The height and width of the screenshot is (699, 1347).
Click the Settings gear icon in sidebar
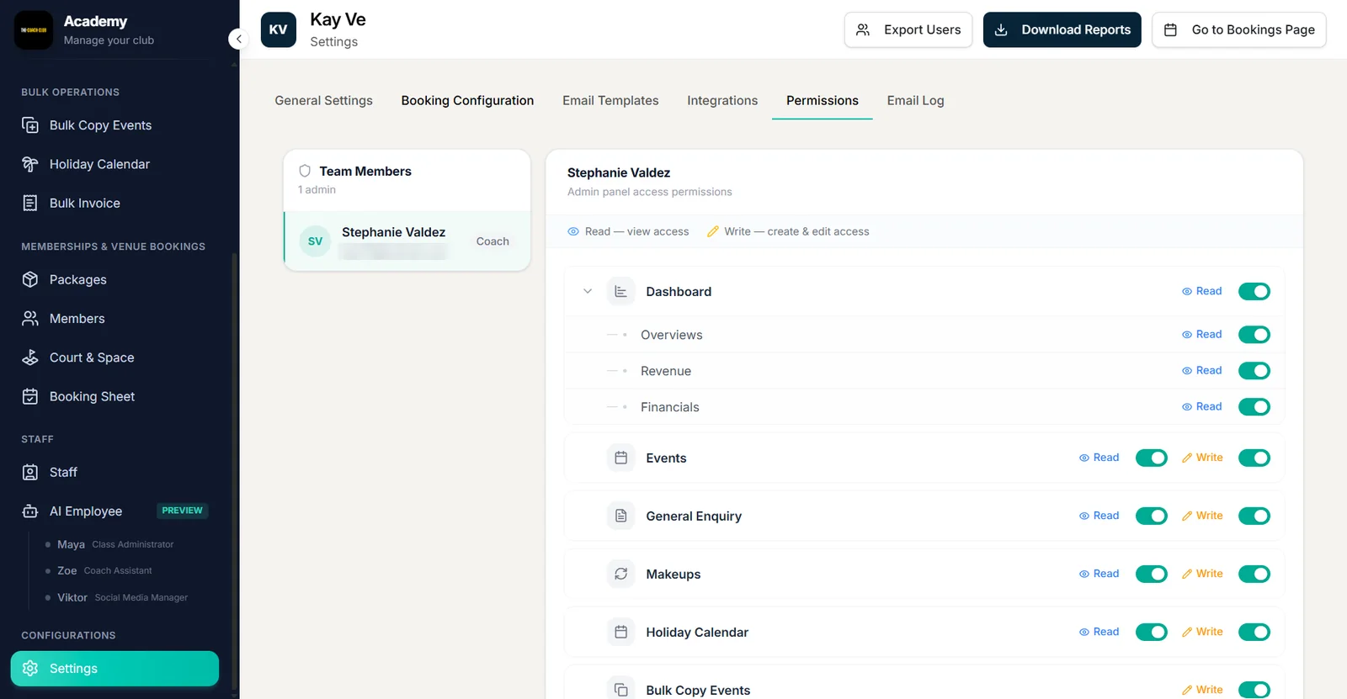click(x=30, y=668)
